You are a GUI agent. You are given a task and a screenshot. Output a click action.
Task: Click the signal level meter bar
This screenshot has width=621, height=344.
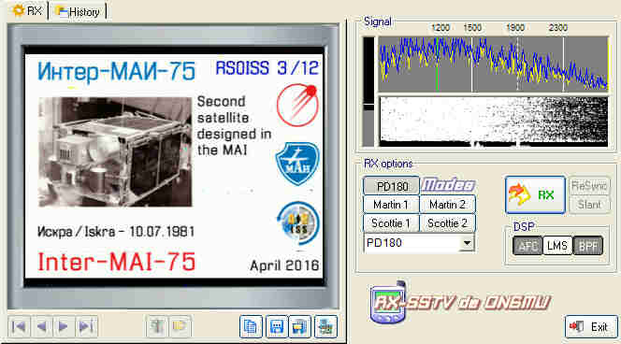(x=368, y=92)
